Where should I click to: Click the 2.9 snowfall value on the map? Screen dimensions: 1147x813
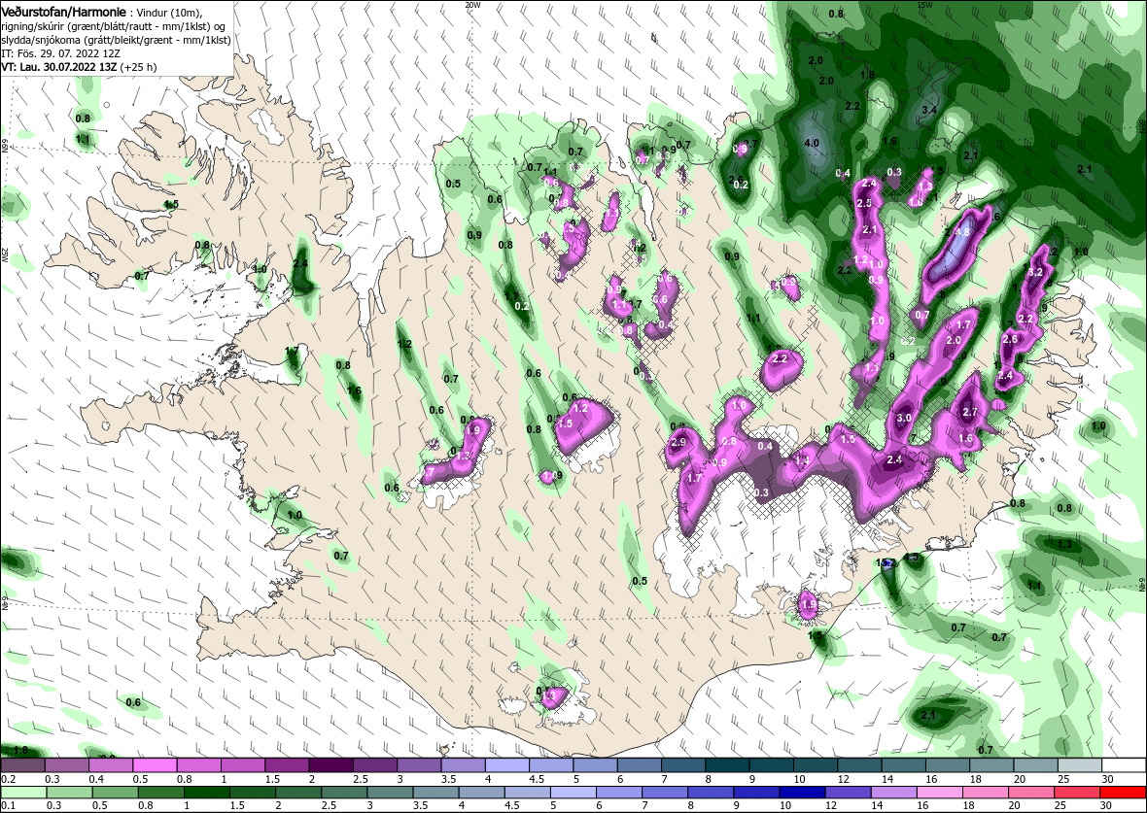click(678, 442)
